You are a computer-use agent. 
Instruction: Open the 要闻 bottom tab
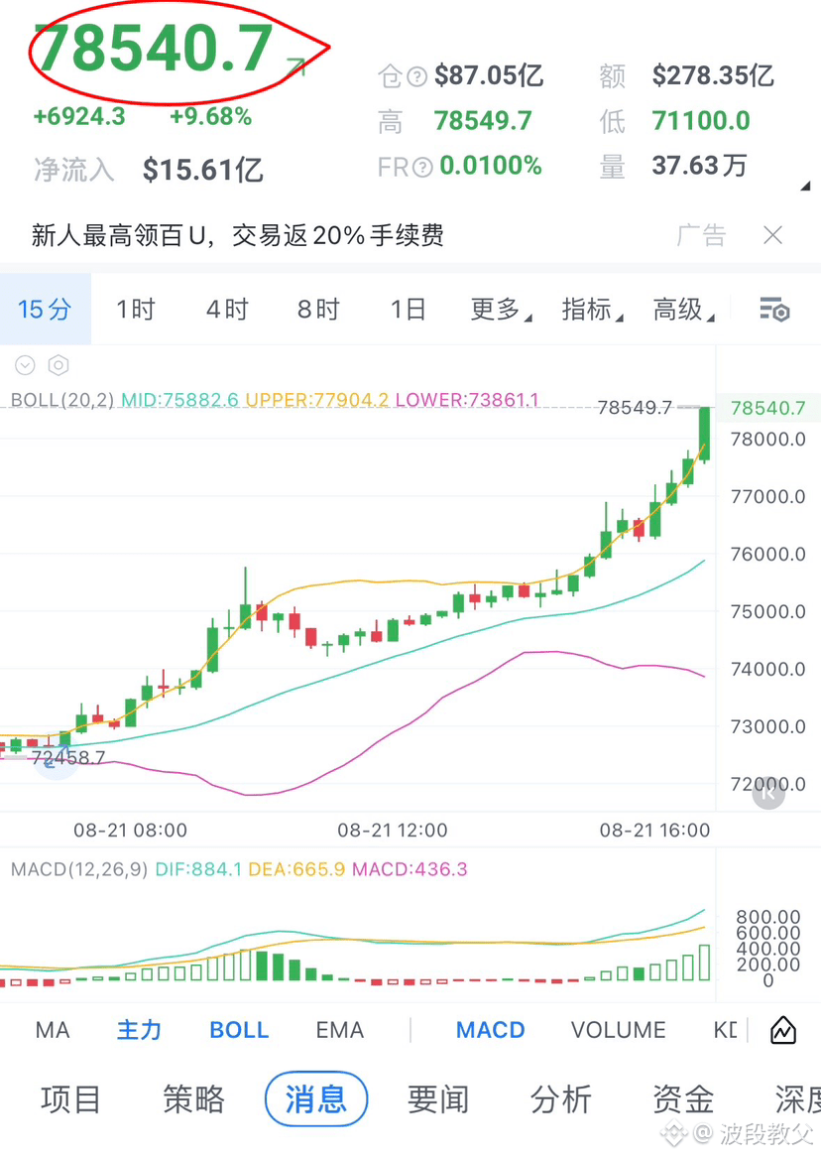tap(438, 1099)
